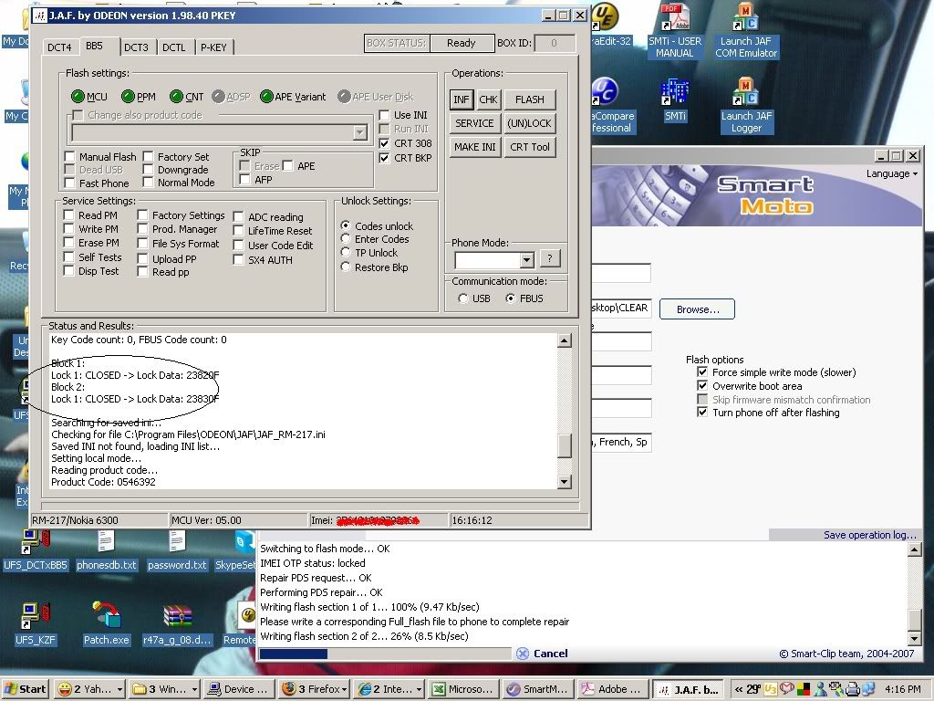Select Launch JAF COM Emulator desktop icon
934x701 pixels.
[x=746, y=30]
